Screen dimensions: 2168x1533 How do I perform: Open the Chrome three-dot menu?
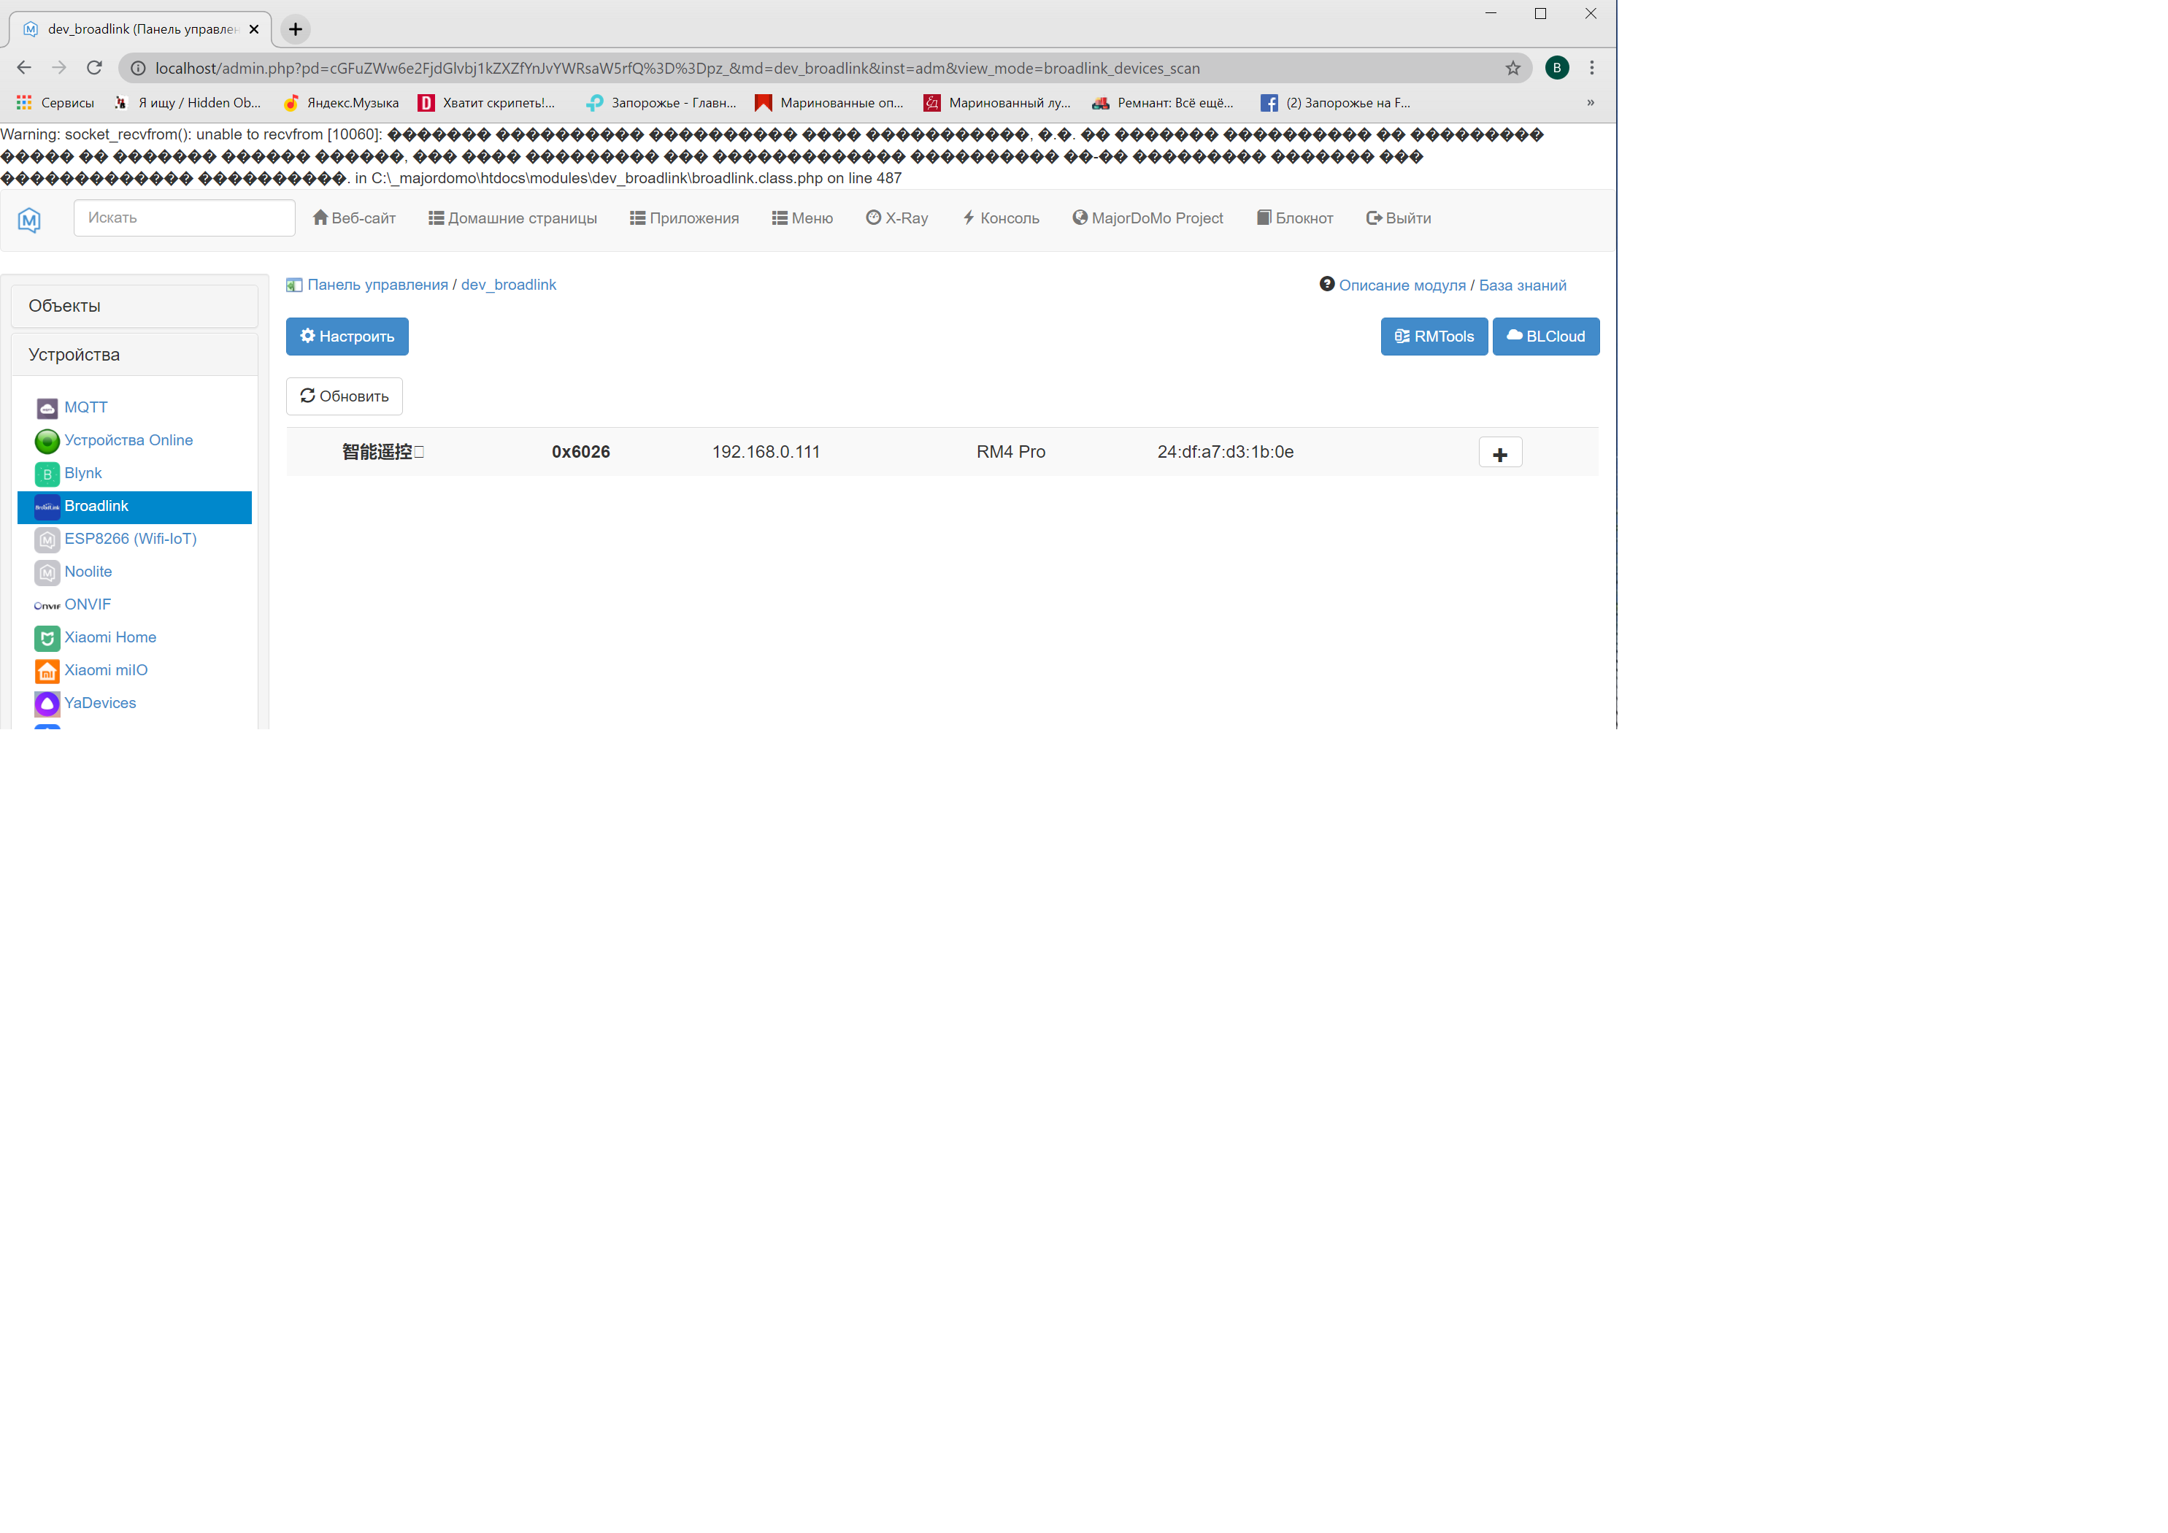click(x=1592, y=68)
